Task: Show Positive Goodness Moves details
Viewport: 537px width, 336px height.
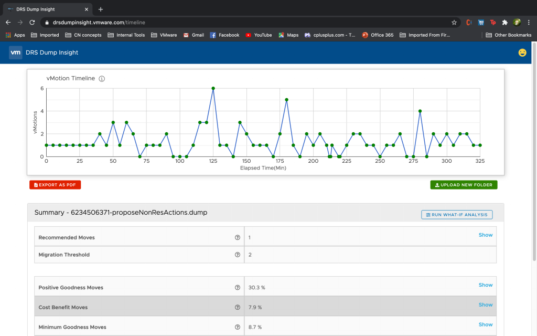Action: tap(485, 285)
